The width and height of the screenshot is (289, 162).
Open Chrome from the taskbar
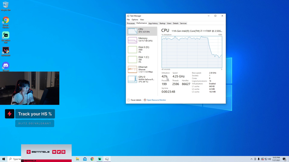[92, 159]
